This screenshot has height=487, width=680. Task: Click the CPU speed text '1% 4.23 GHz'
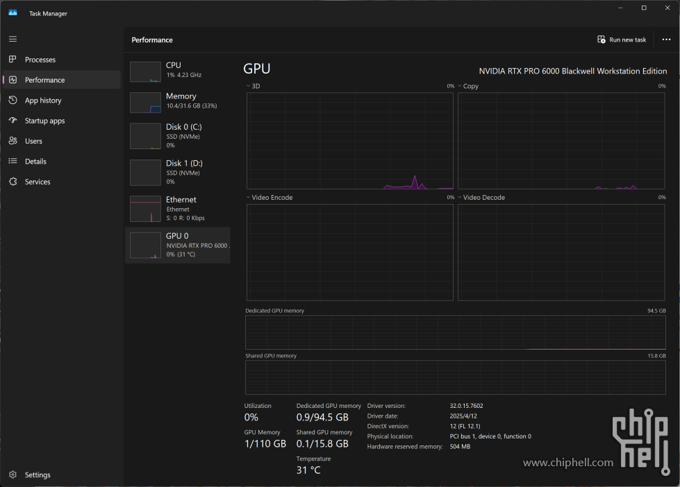click(184, 75)
